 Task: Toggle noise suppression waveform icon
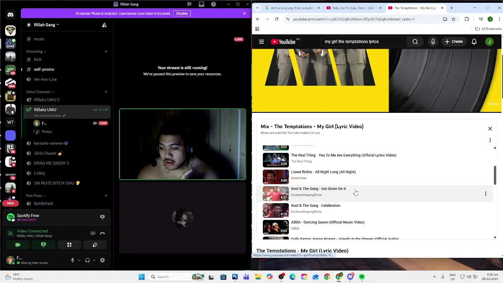(x=93, y=233)
